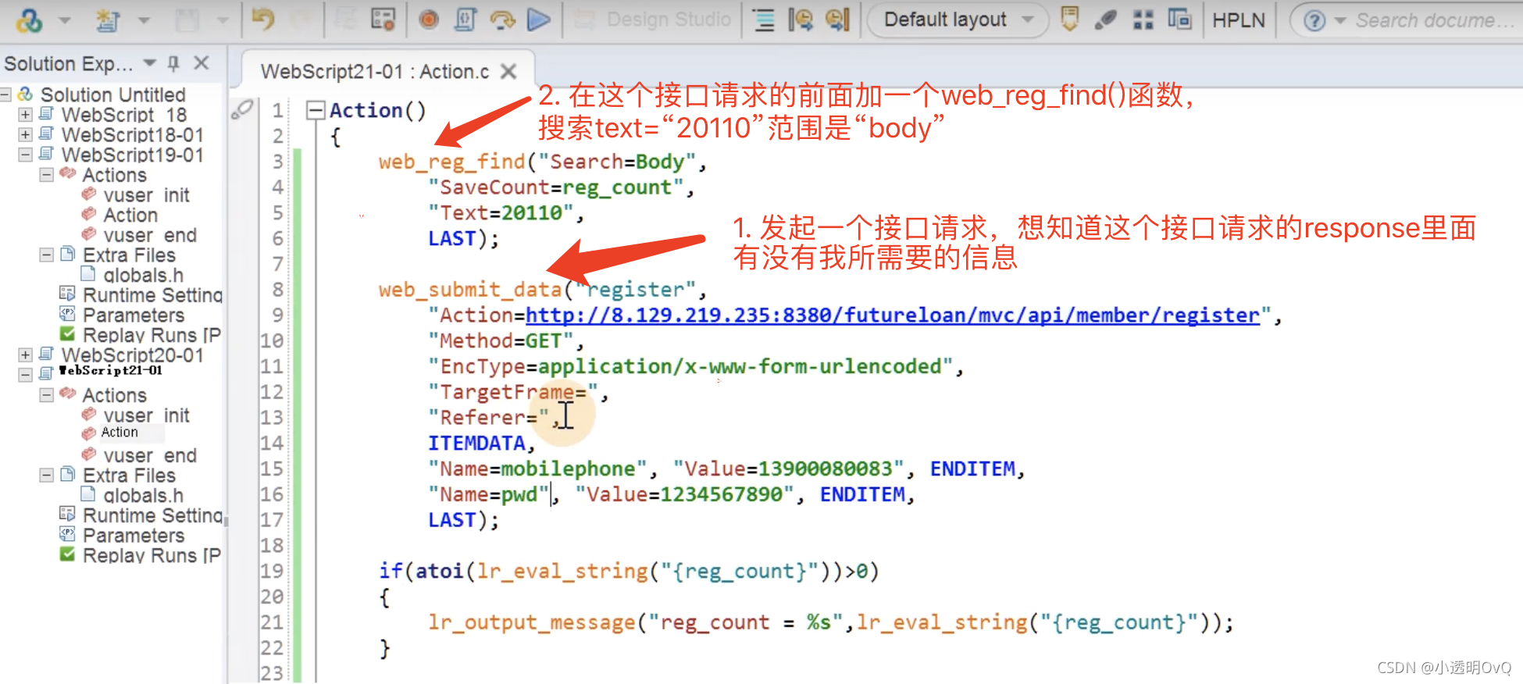Open Replay Runs under WebScript19-01

point(152,335)
